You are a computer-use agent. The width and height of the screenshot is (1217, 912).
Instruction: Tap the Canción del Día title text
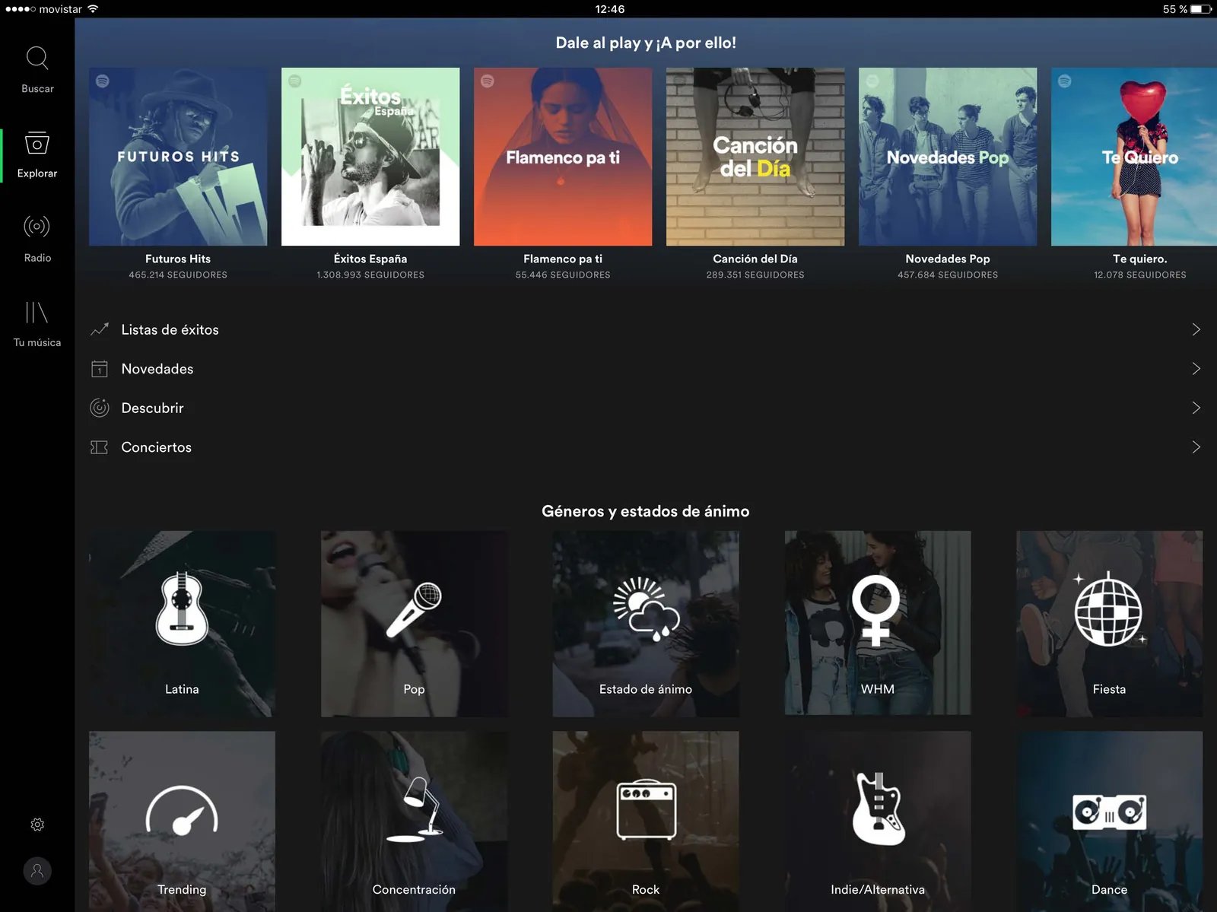tap(755, 259)
